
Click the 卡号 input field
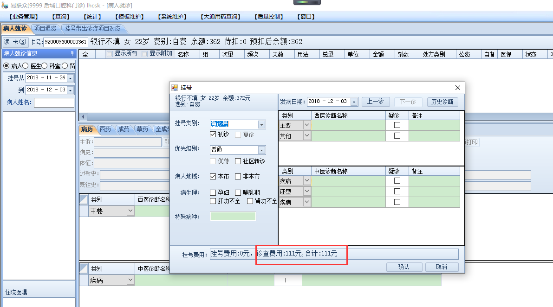click(x=65, y=42)
